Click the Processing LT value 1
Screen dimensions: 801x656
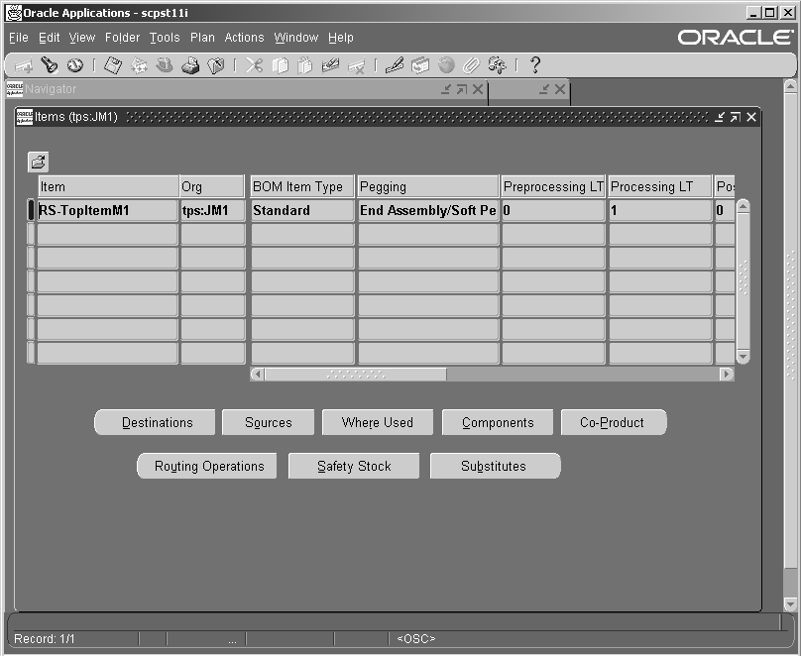(660, 210)
